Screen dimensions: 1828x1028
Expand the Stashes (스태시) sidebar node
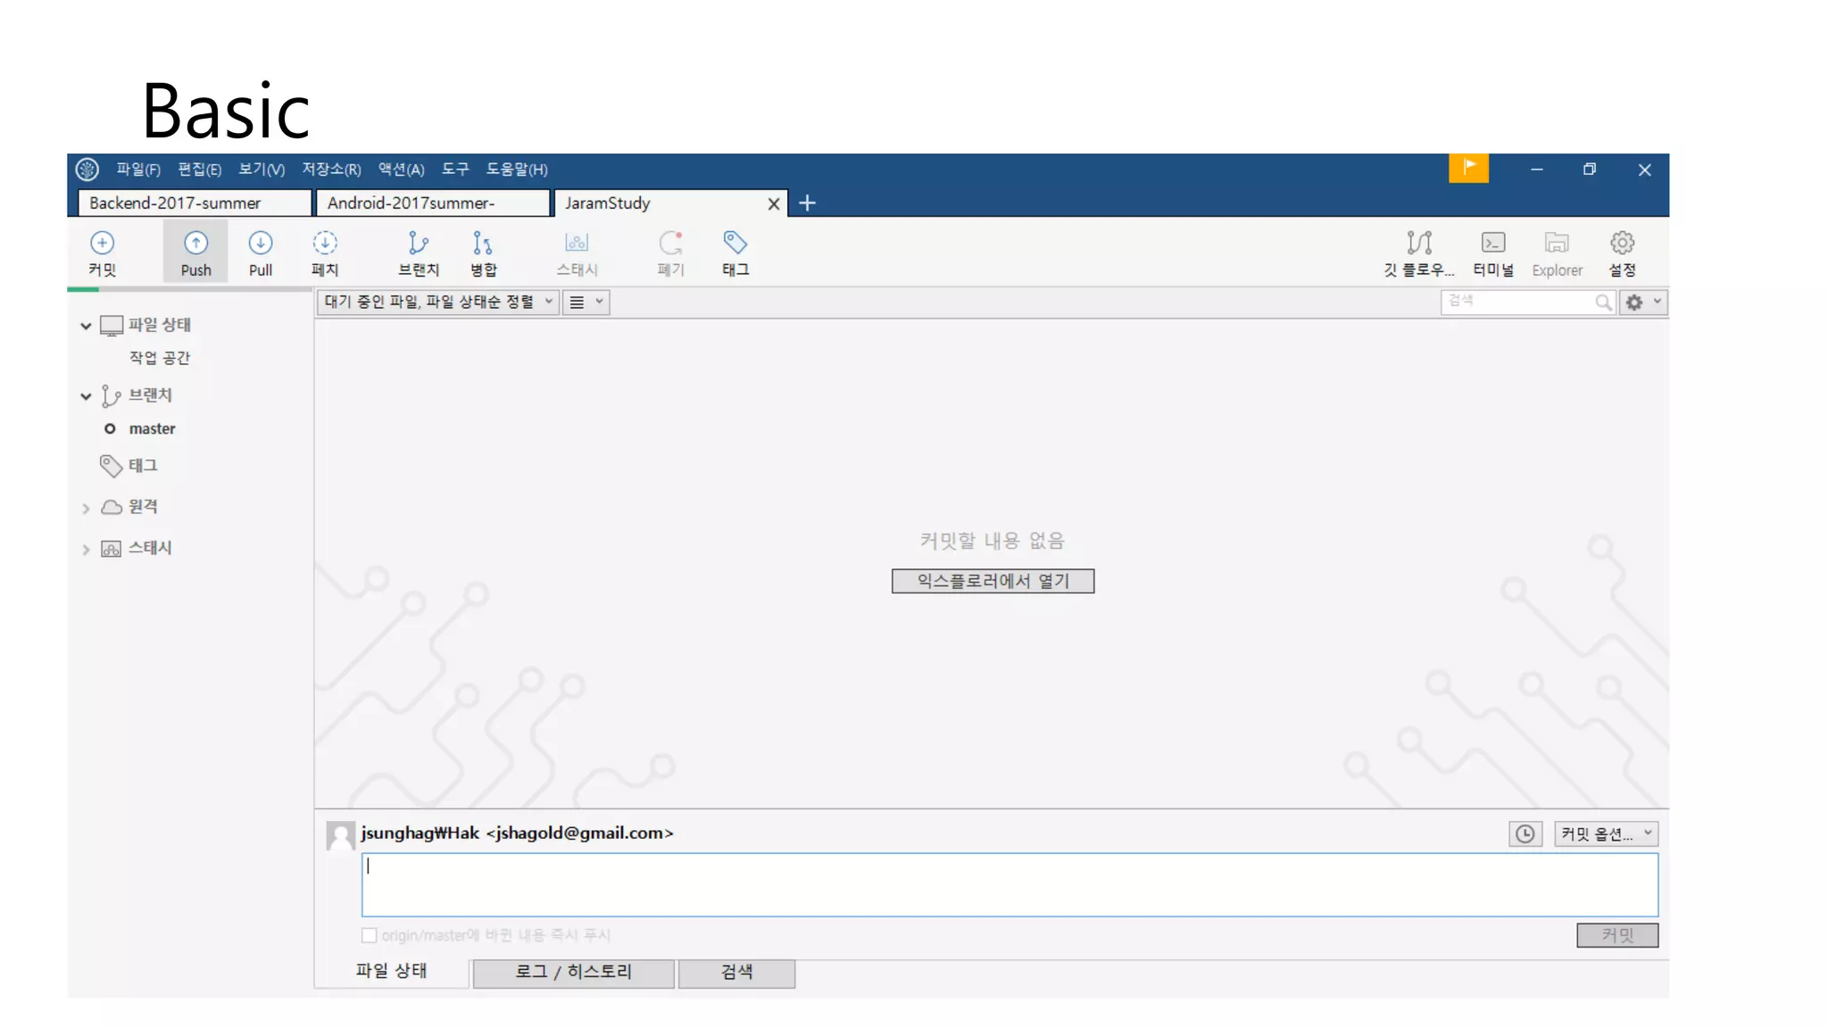point(86,550)
